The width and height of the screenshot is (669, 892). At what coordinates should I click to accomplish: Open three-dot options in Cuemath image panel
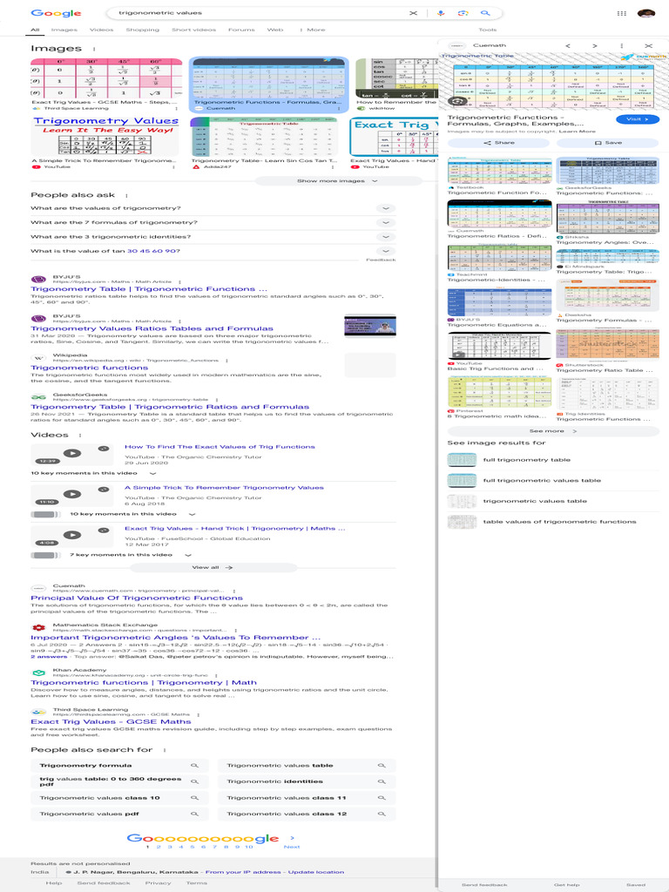(621, 45)
